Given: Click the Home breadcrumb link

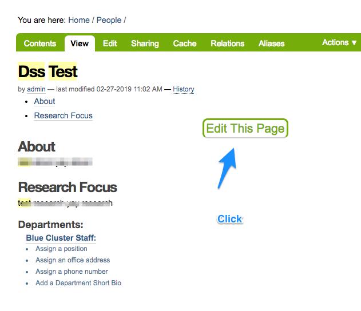Looking at the screenshot, I should coord(79,20).
